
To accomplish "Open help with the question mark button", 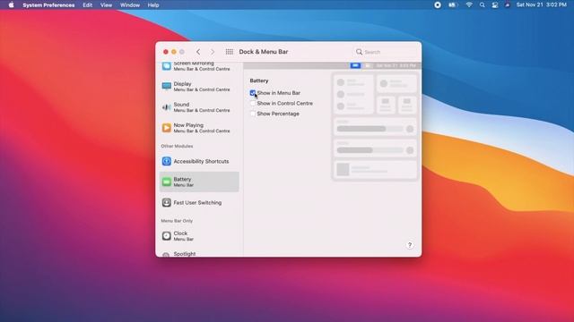I will tap(410, 245).
